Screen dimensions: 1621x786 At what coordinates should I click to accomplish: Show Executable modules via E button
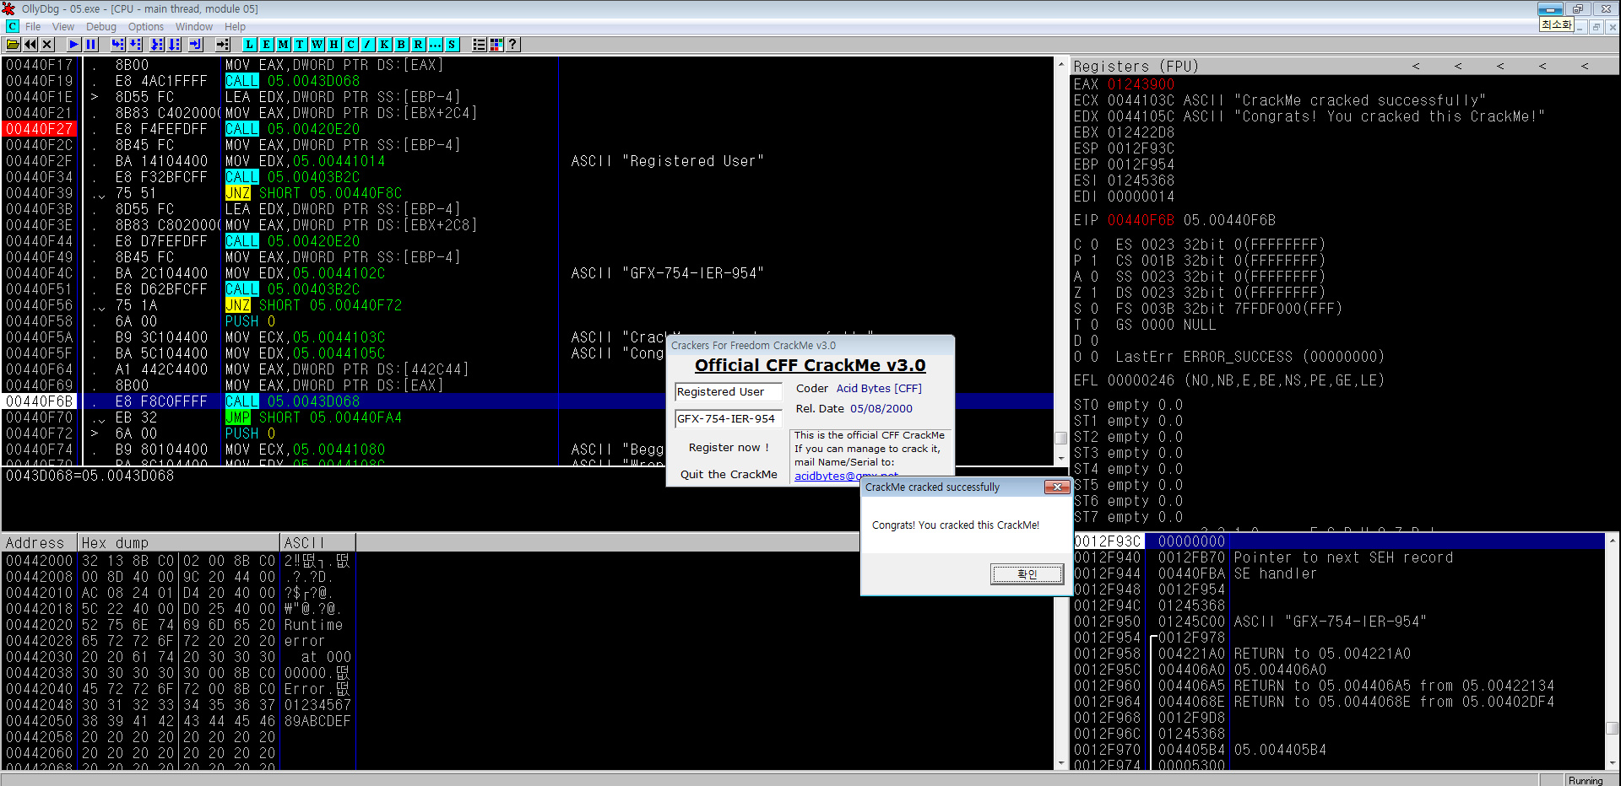267,45
